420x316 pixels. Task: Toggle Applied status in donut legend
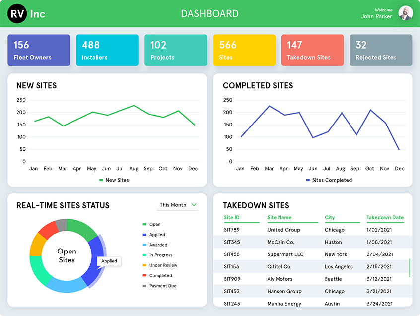tap(144, 235)
